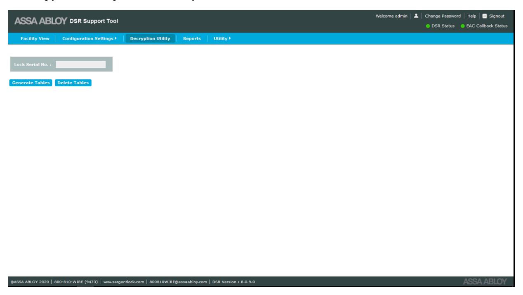The image size is (523, 295).
Task: Click the Lock Serial No. input field
Action: click(80, 64)
